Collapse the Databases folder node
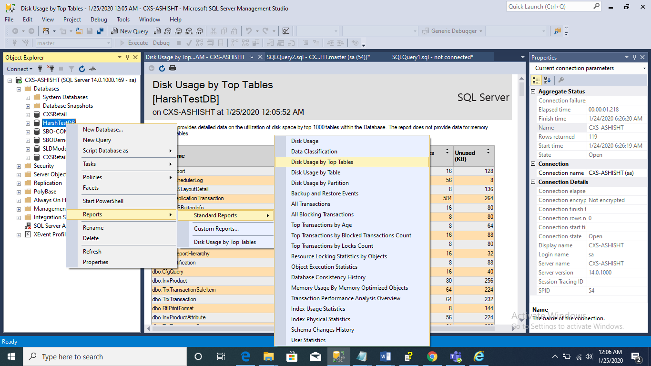This screenshot has width=651, height=366. (x=19, y=89)
